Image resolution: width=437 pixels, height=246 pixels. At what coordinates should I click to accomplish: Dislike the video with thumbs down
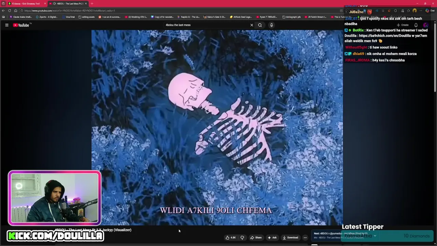tap(242, 237)
